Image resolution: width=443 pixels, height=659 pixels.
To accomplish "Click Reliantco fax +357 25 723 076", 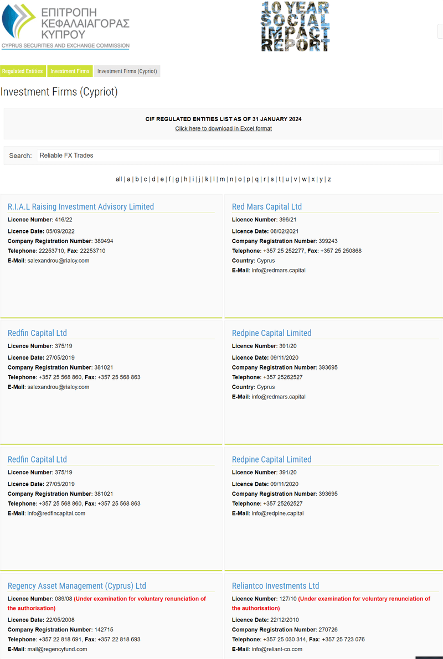I will tap(343, 640).
